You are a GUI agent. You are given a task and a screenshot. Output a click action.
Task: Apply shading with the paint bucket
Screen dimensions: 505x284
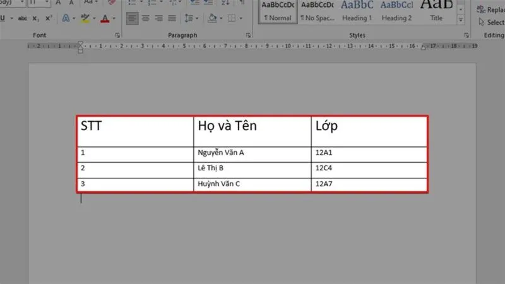coord(213,18)
